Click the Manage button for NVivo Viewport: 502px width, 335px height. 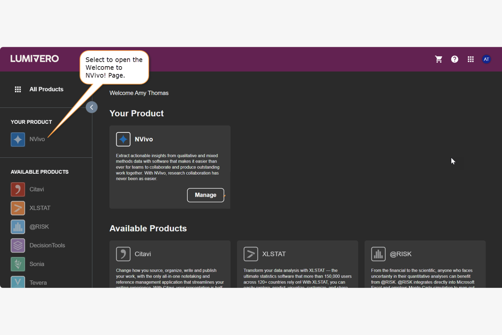coord(205,195)
